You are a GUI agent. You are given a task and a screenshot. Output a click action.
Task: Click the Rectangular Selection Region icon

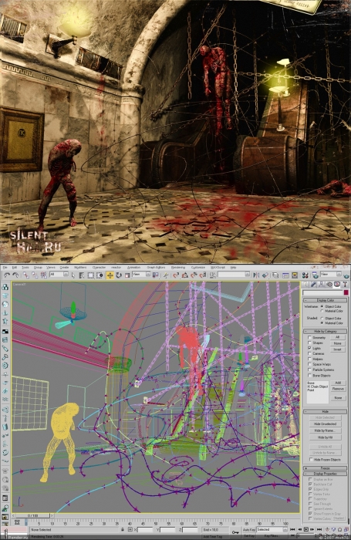click(90, 275)
